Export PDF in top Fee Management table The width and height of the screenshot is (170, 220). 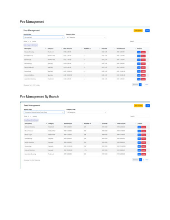pos(33,45)
